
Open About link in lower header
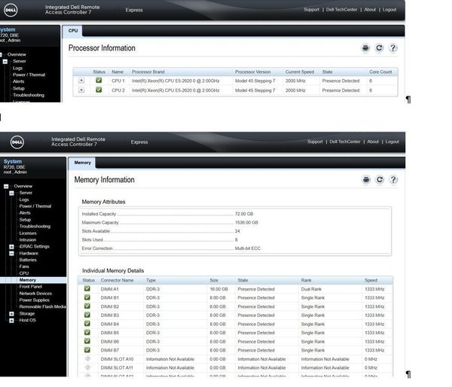373,142
